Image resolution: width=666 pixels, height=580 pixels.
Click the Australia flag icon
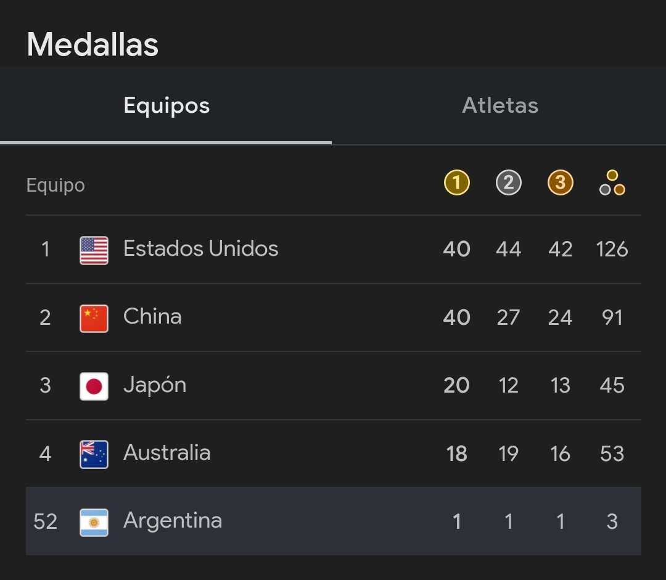tap(94, 454)
